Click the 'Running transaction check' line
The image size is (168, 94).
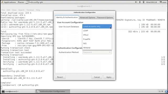pos(15,48)
